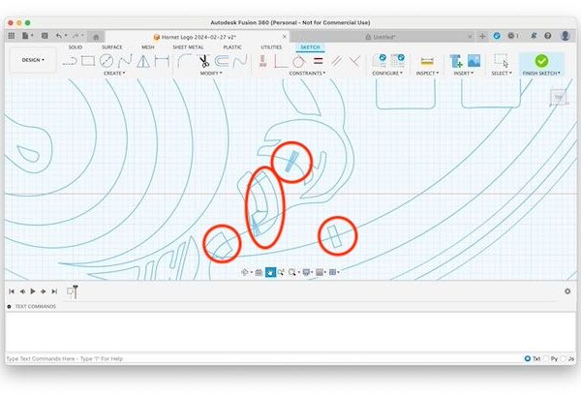The width and height of the screenshot is (581, 397).
Task: Expand the CREATE menu
Action: click(x=114, y=74)
